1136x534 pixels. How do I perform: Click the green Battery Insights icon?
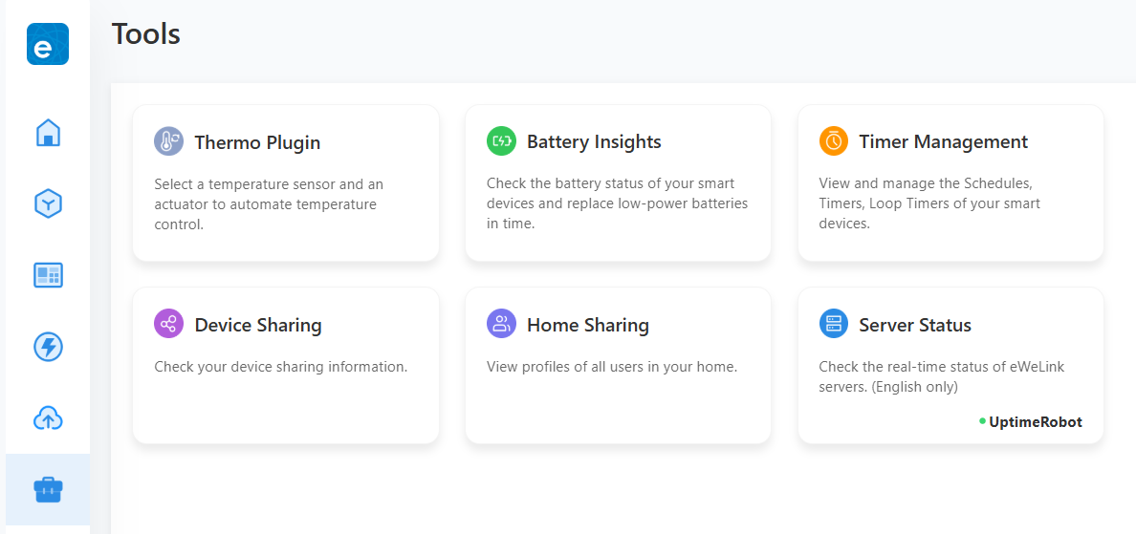coord(501,141)
